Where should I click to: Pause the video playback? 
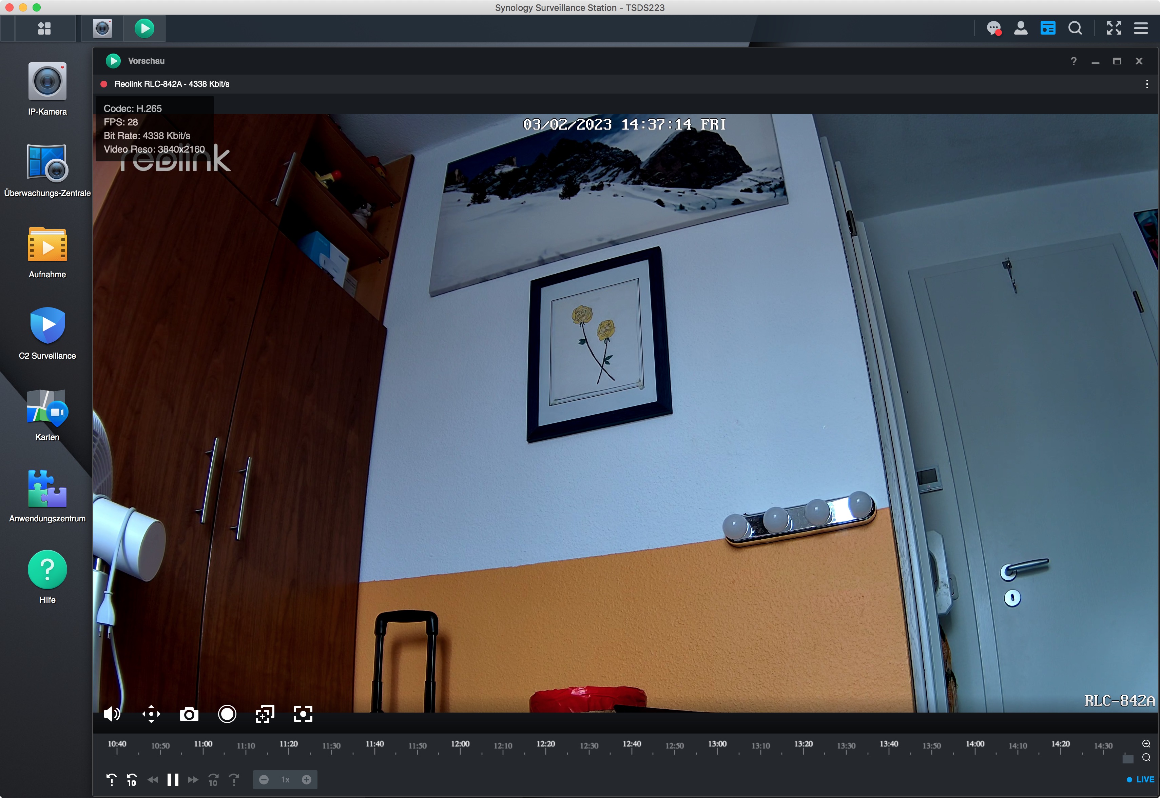tap(173, 780)
